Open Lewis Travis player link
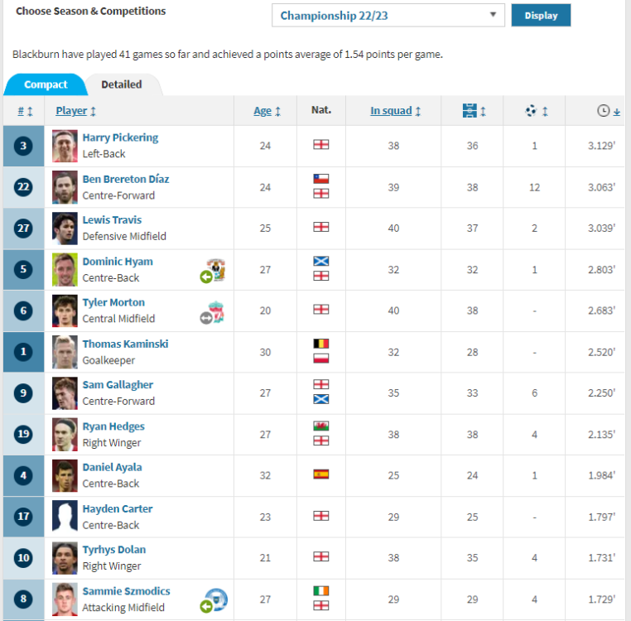 [x=112, y=220]
